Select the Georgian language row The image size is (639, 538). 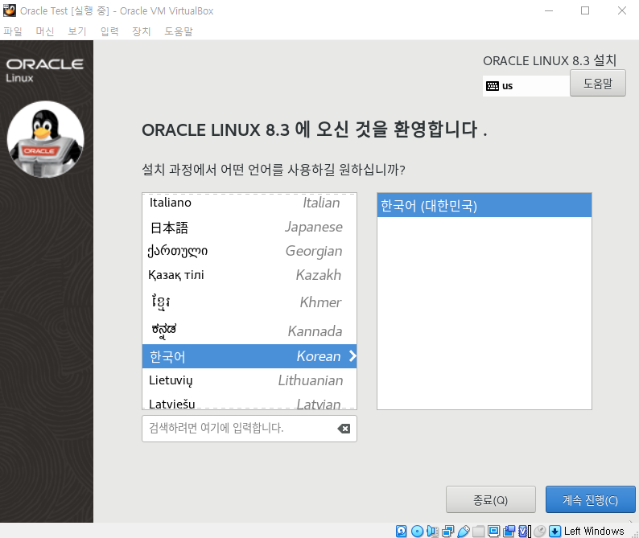coord(249,251)
